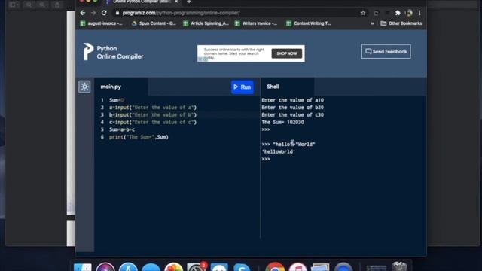Run the main.py program
This screenshot has width=482, height=271.
[x=243, y=87]
